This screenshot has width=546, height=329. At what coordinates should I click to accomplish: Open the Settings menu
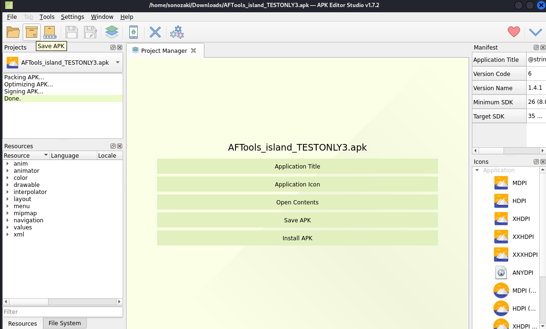(x=72, y=17)
